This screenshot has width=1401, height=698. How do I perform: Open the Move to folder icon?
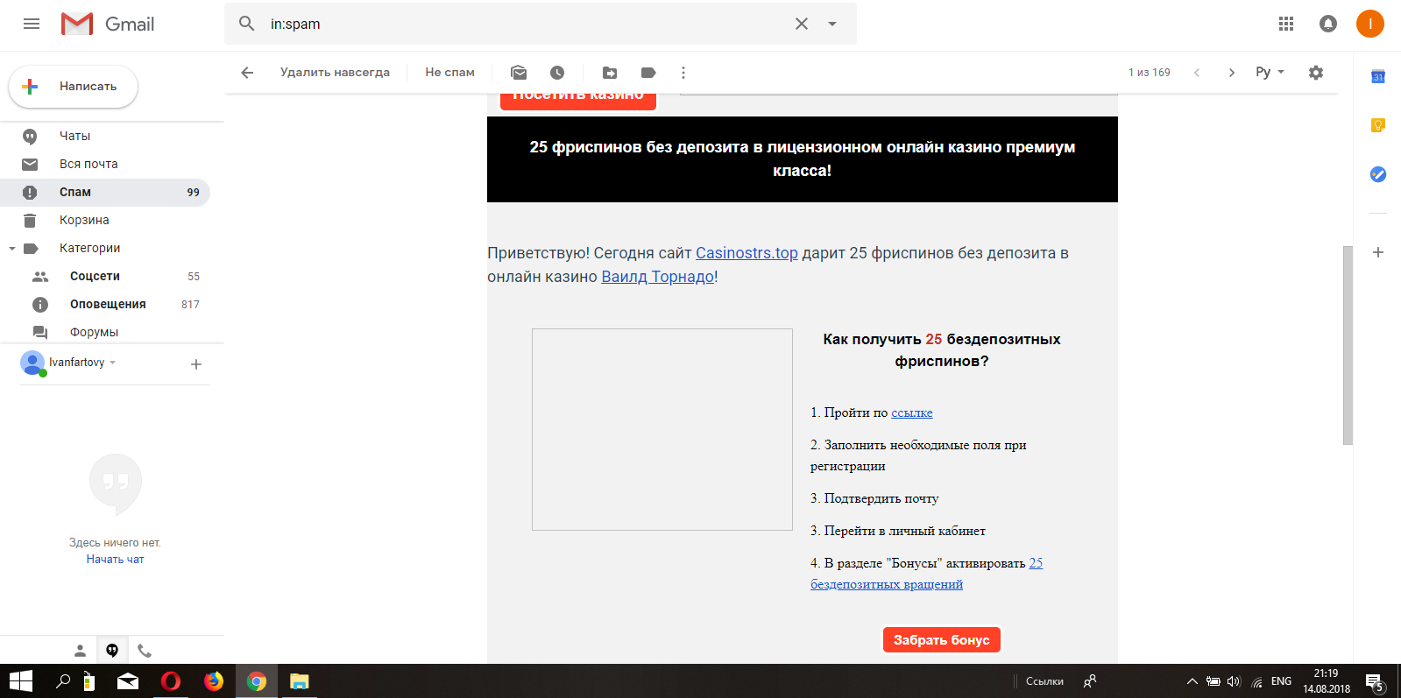click(610, 73)
